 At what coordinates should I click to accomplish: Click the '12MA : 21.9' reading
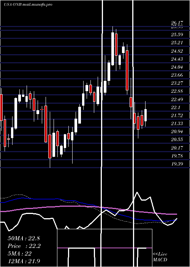coord(24,261)
